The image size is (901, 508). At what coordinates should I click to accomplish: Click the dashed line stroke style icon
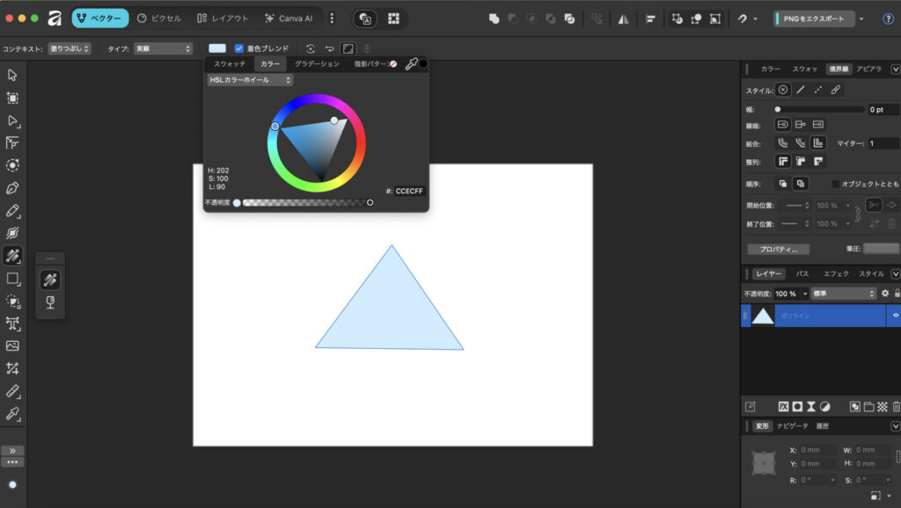click(818, 90)
